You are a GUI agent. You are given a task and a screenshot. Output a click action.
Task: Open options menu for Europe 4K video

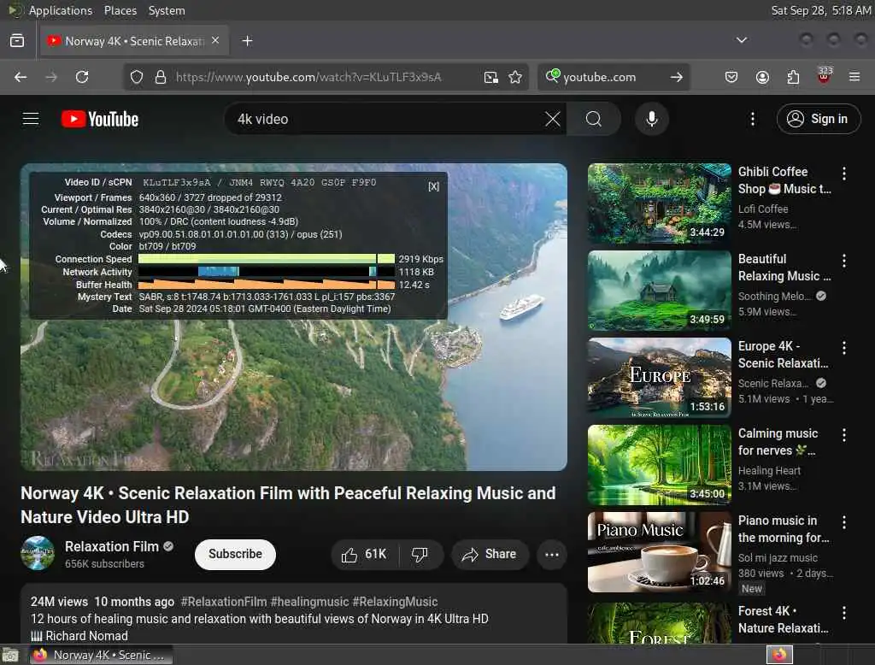point(843,348)
